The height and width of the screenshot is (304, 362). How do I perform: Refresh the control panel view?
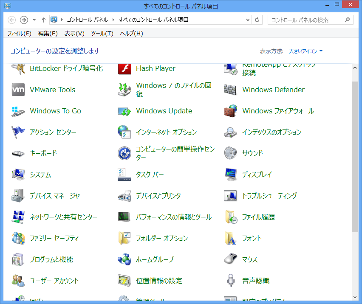pyautogui.click(x=257, y=20)
